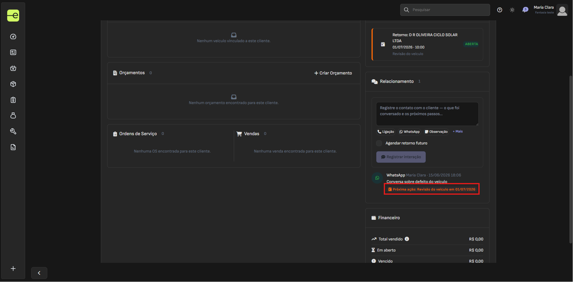The height and width of the screenshot is (282, 573).
Task: Focus the Registre o contato textarea
Action: tap(427, 114)
